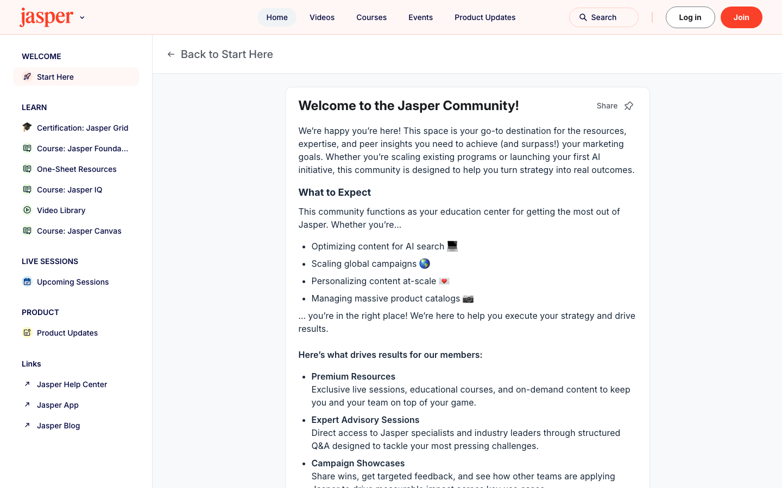Click the Jasper Help Center external arrow icon
The height and width of the screenshot is (488, 782).
click(27, 384)
